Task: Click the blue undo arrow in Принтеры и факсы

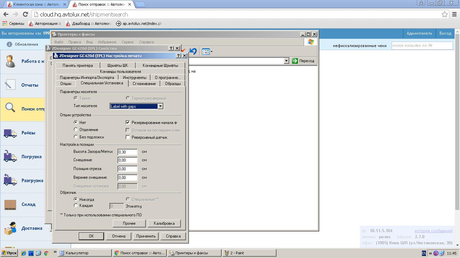Action: (193, 51)
